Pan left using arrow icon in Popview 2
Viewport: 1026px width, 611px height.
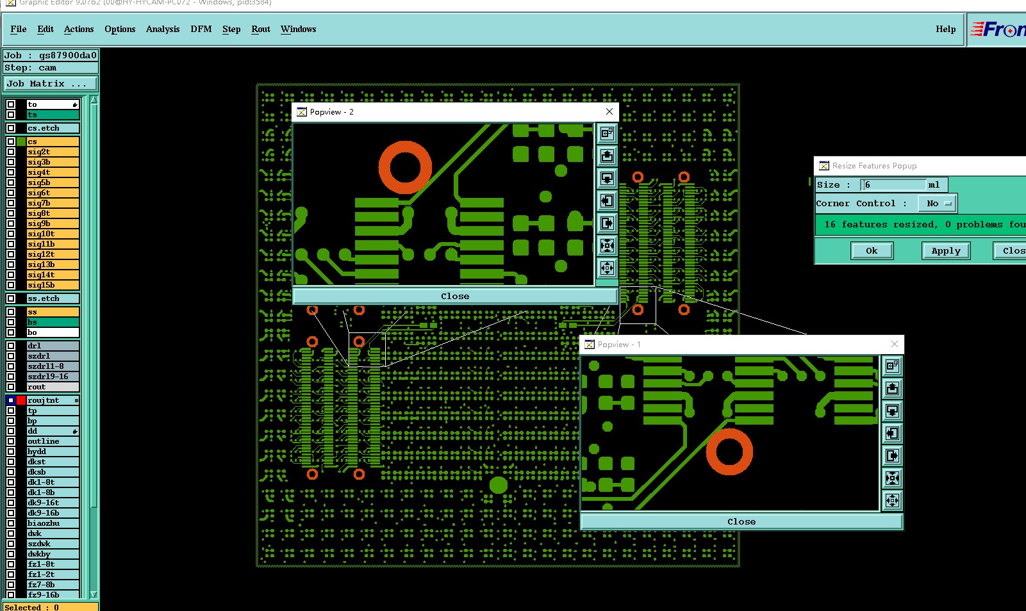pos(607,200)
